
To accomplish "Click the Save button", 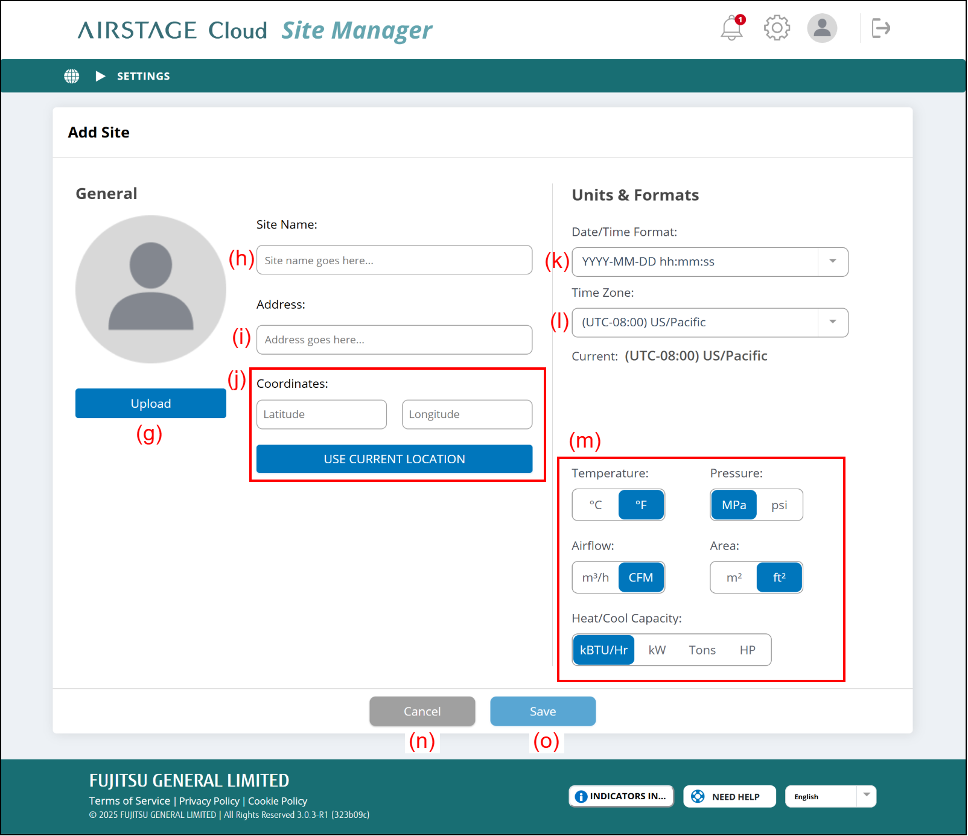I will (543, 711).
